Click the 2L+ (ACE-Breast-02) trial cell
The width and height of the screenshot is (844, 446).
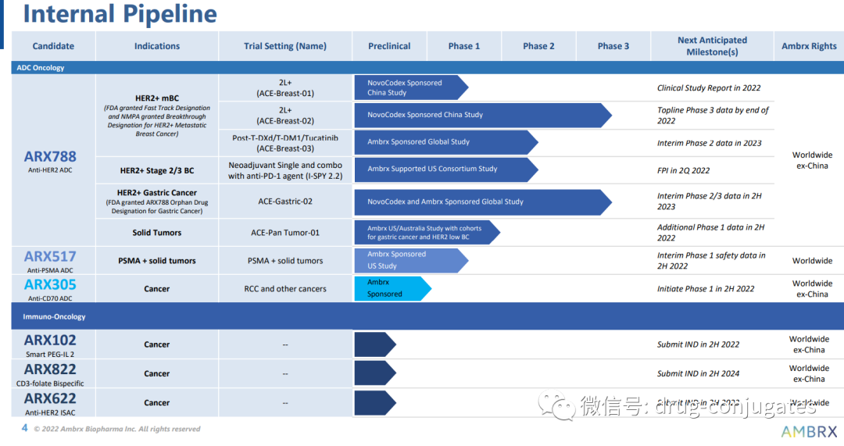point(285,115)
